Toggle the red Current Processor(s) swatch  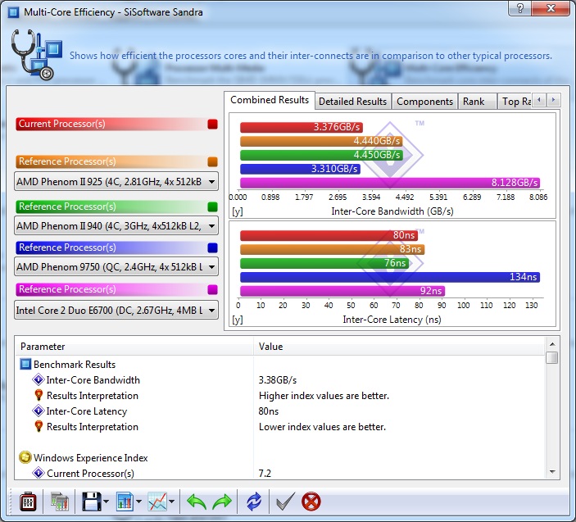pos(212,125)
